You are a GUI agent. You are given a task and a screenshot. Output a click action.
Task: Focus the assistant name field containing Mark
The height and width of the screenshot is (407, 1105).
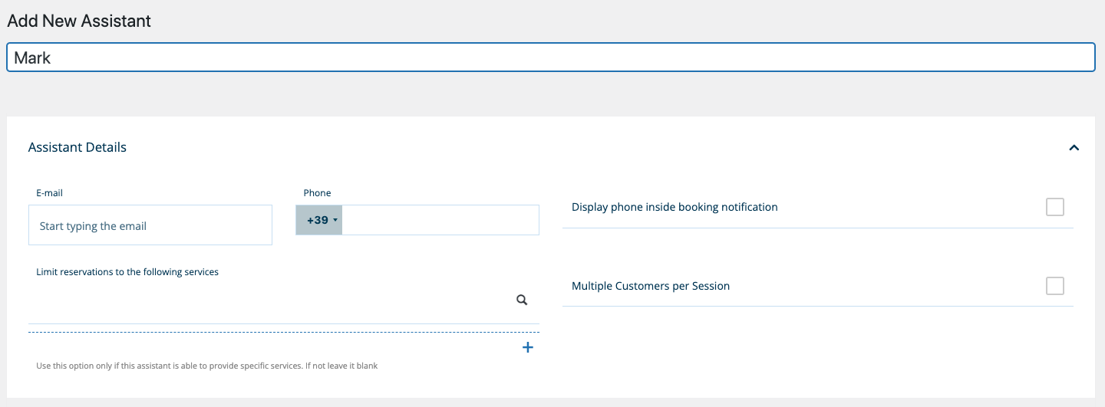(550, 57)
